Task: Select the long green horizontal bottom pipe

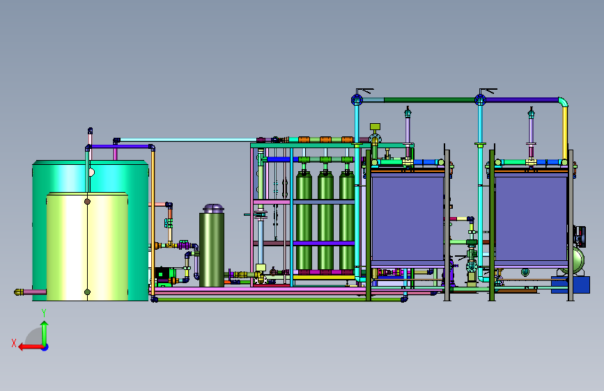Action: click(x=279, y=299)
